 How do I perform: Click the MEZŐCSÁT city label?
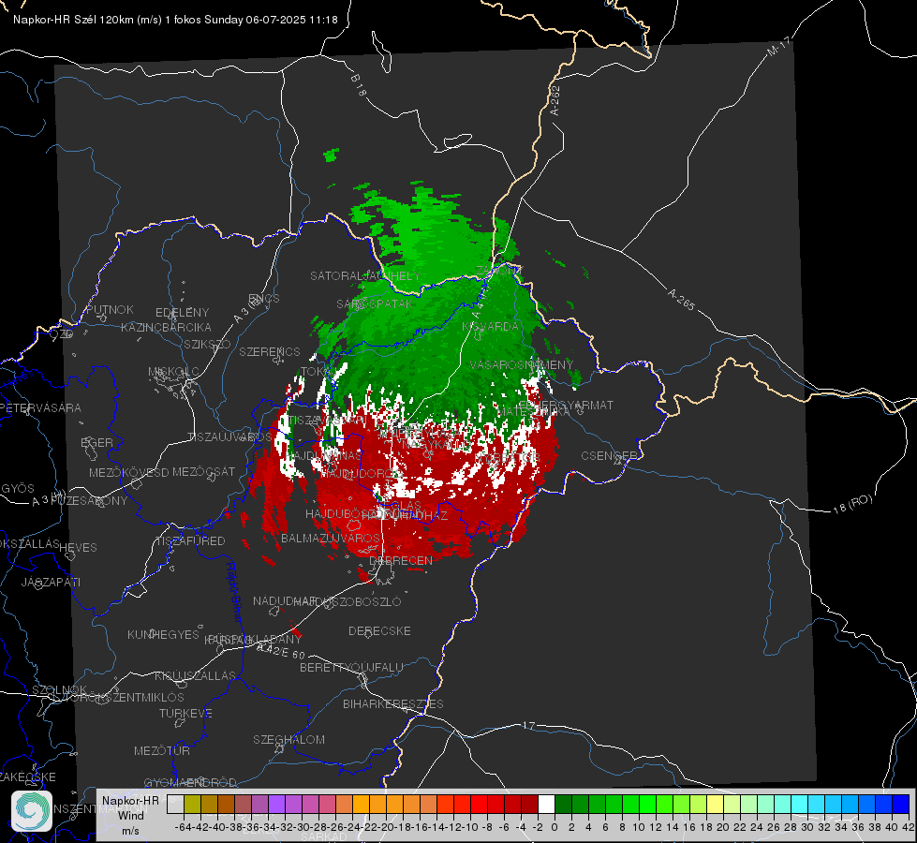[x=203, y=471]
